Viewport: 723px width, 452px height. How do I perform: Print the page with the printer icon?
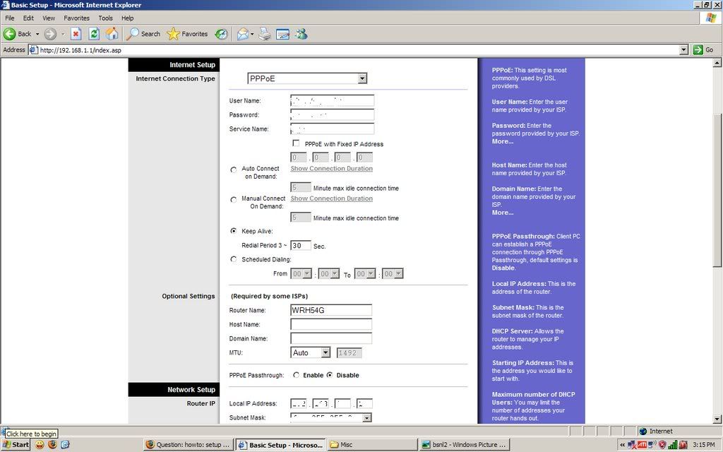tap(265, 34)
